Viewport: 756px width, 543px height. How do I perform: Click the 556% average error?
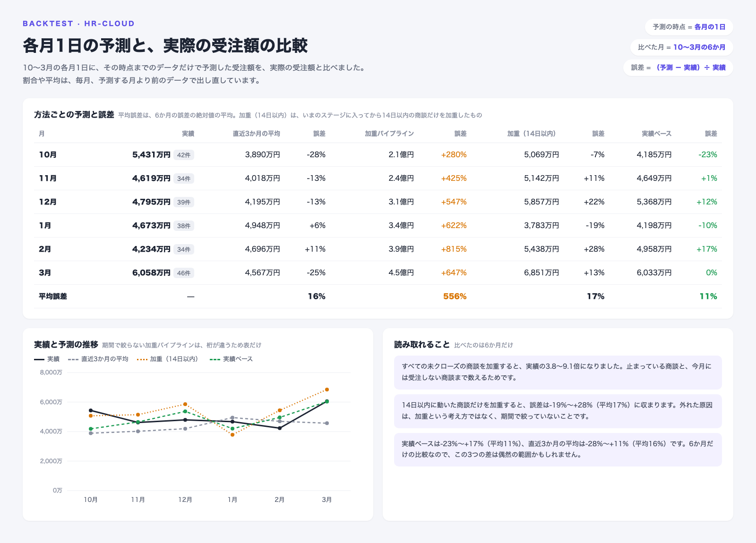455,297
